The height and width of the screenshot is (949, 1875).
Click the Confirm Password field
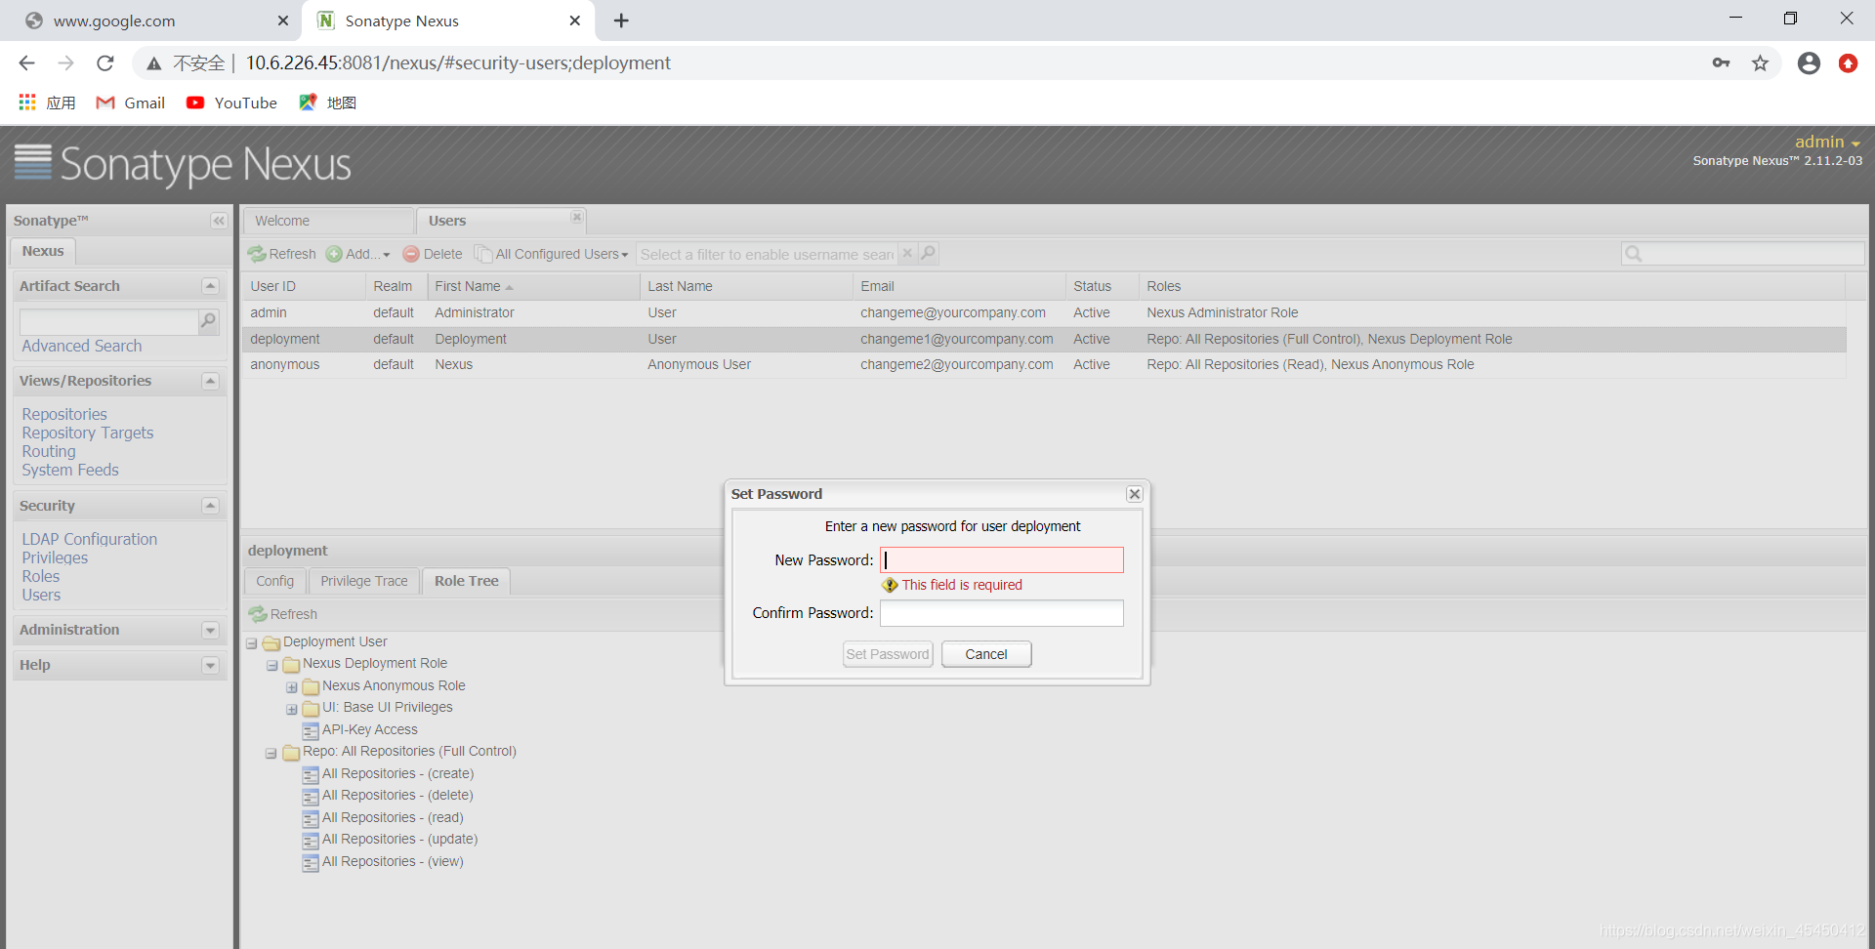tap(1002, 613)
